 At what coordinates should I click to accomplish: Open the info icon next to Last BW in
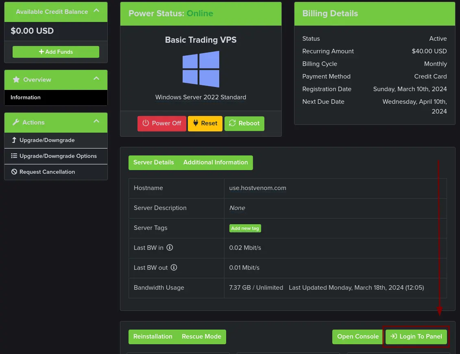170,247
